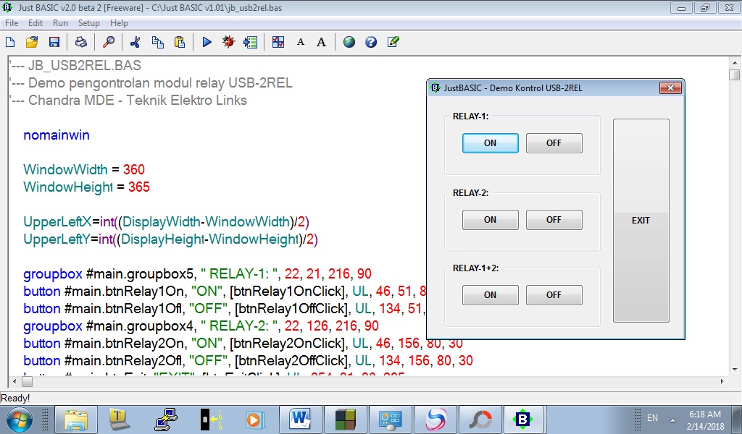Click the 'JB_USB2REL.BAS' comment line

coord(75,65)
